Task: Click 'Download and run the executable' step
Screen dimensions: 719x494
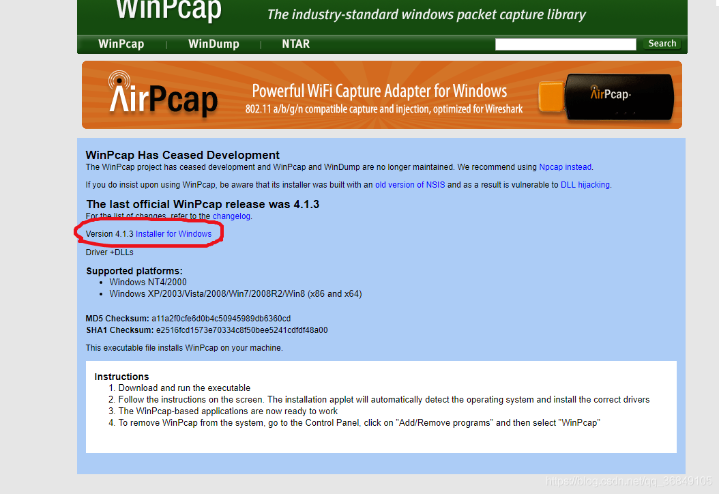Action: pyautogui.click(x=184, y=388)
